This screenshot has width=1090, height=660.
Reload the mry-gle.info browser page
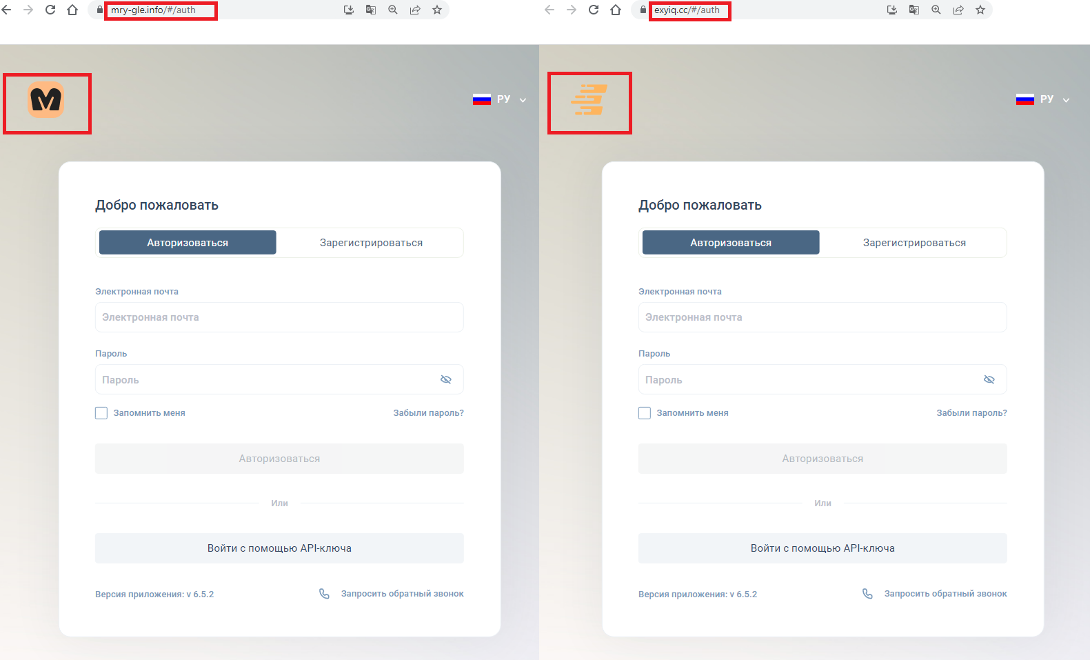point(50,10)
